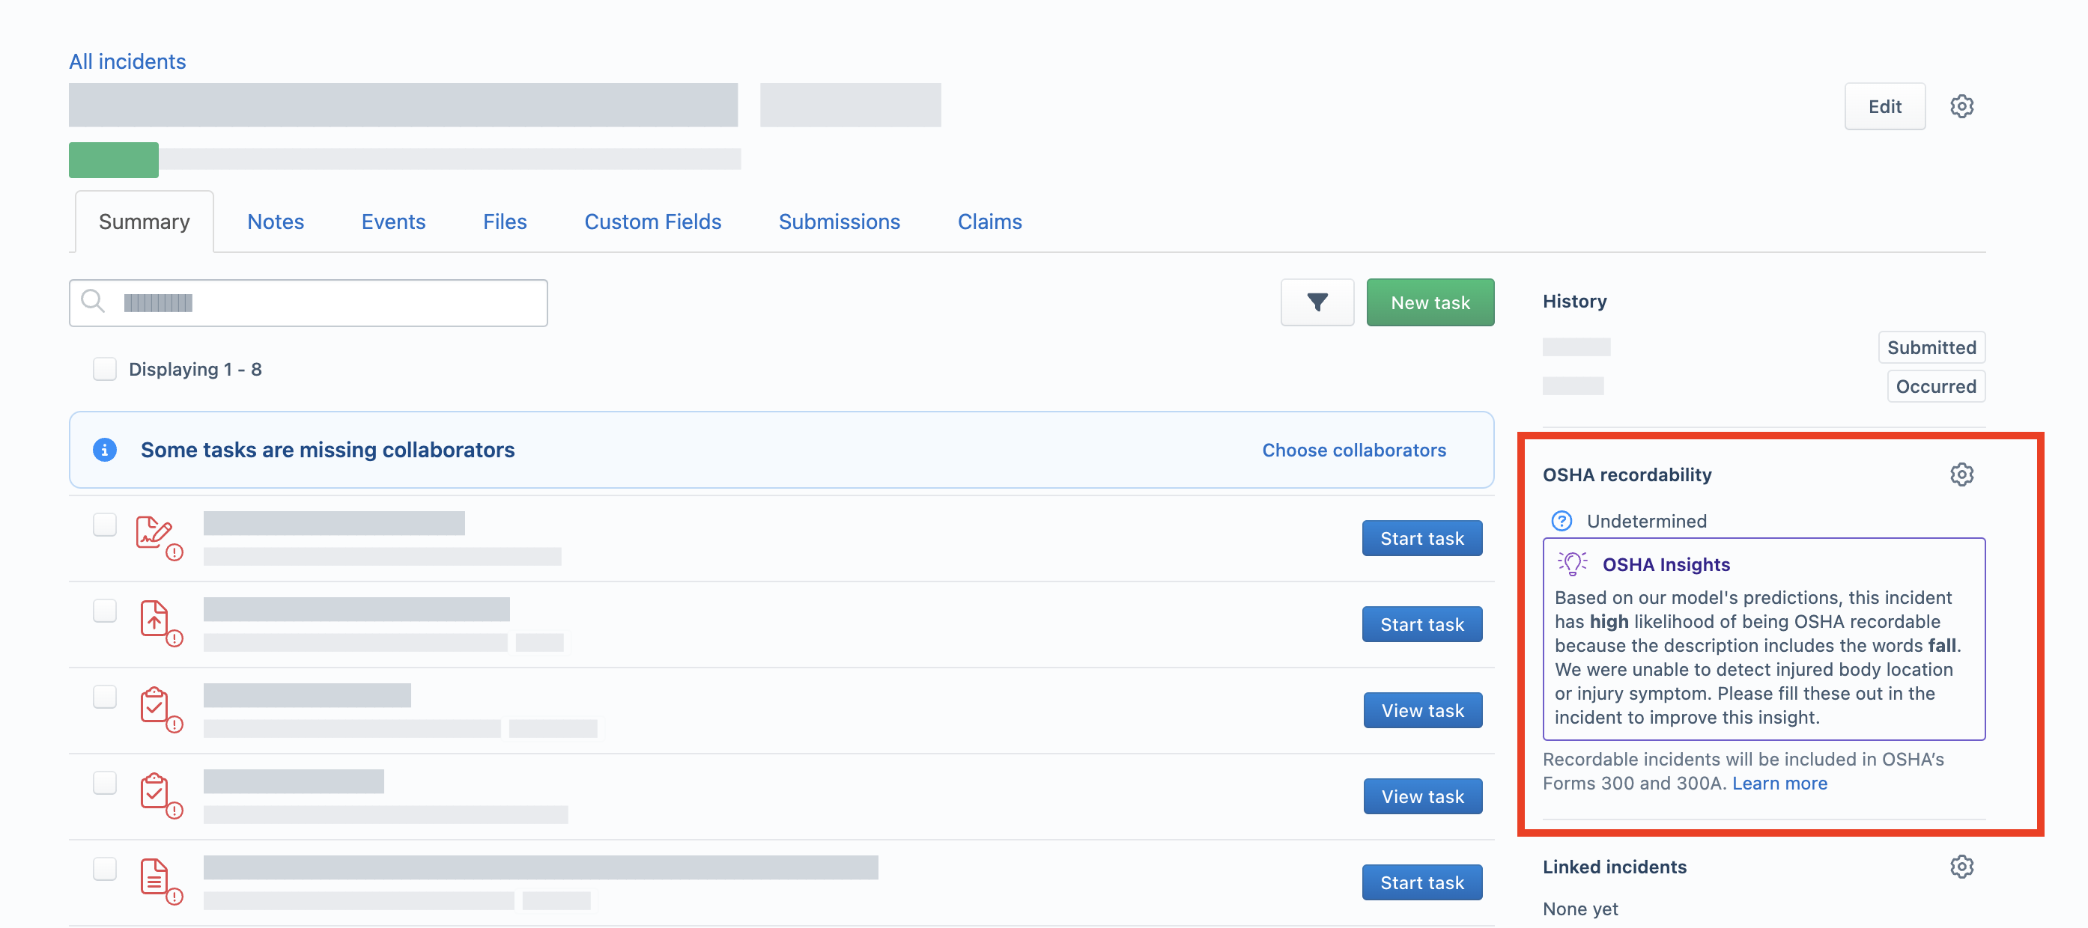Open the Events tab

[x=393, y=222]
